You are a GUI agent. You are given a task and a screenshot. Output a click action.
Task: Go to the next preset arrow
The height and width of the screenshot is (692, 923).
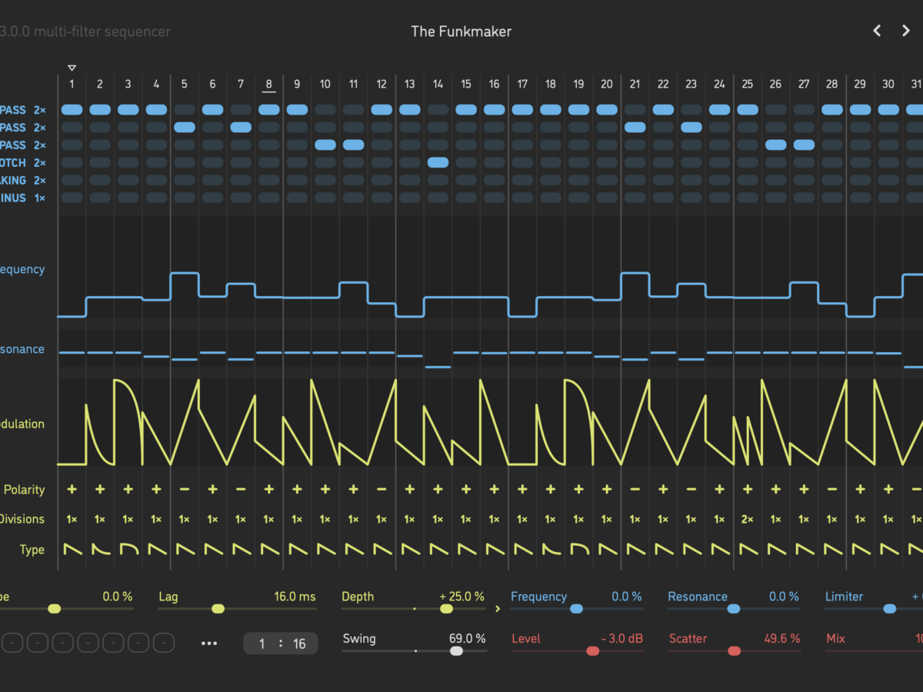[x=905, y=31]
